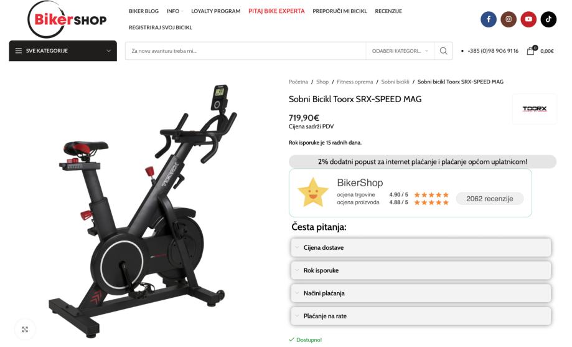The height and width of the screenshot is (347, 572).
Task: Open the Odaberi Kategoriju dropdown
Action: tap(400, 50)
